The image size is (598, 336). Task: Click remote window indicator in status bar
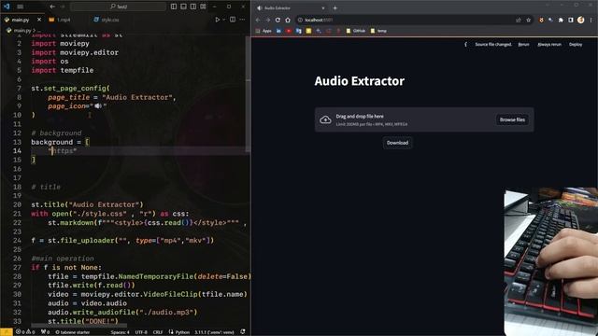[7, 332]
